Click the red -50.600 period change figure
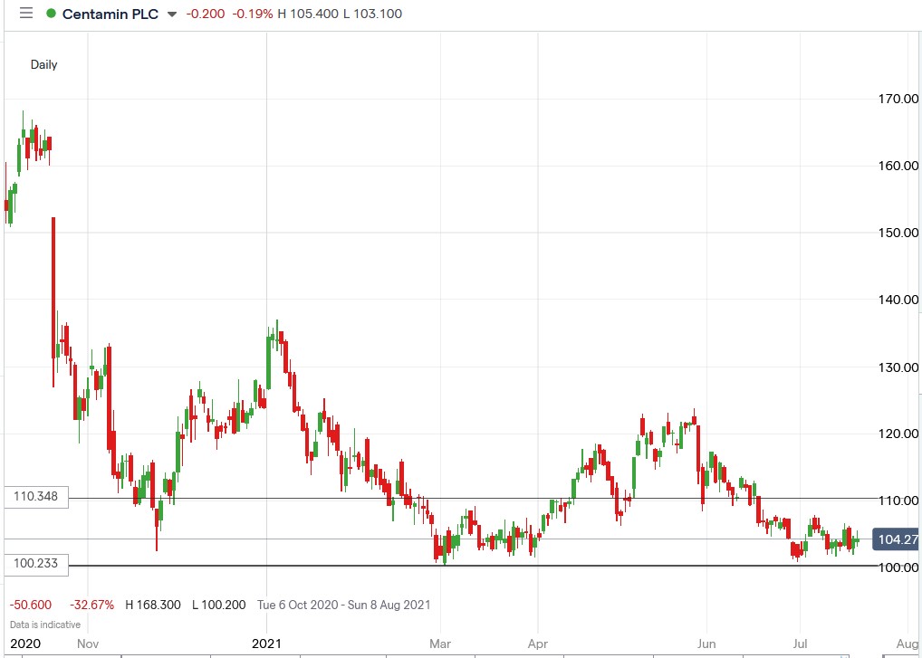Image resolution: width=922 pixels, height=658 pixels. [x=28, y=604]
